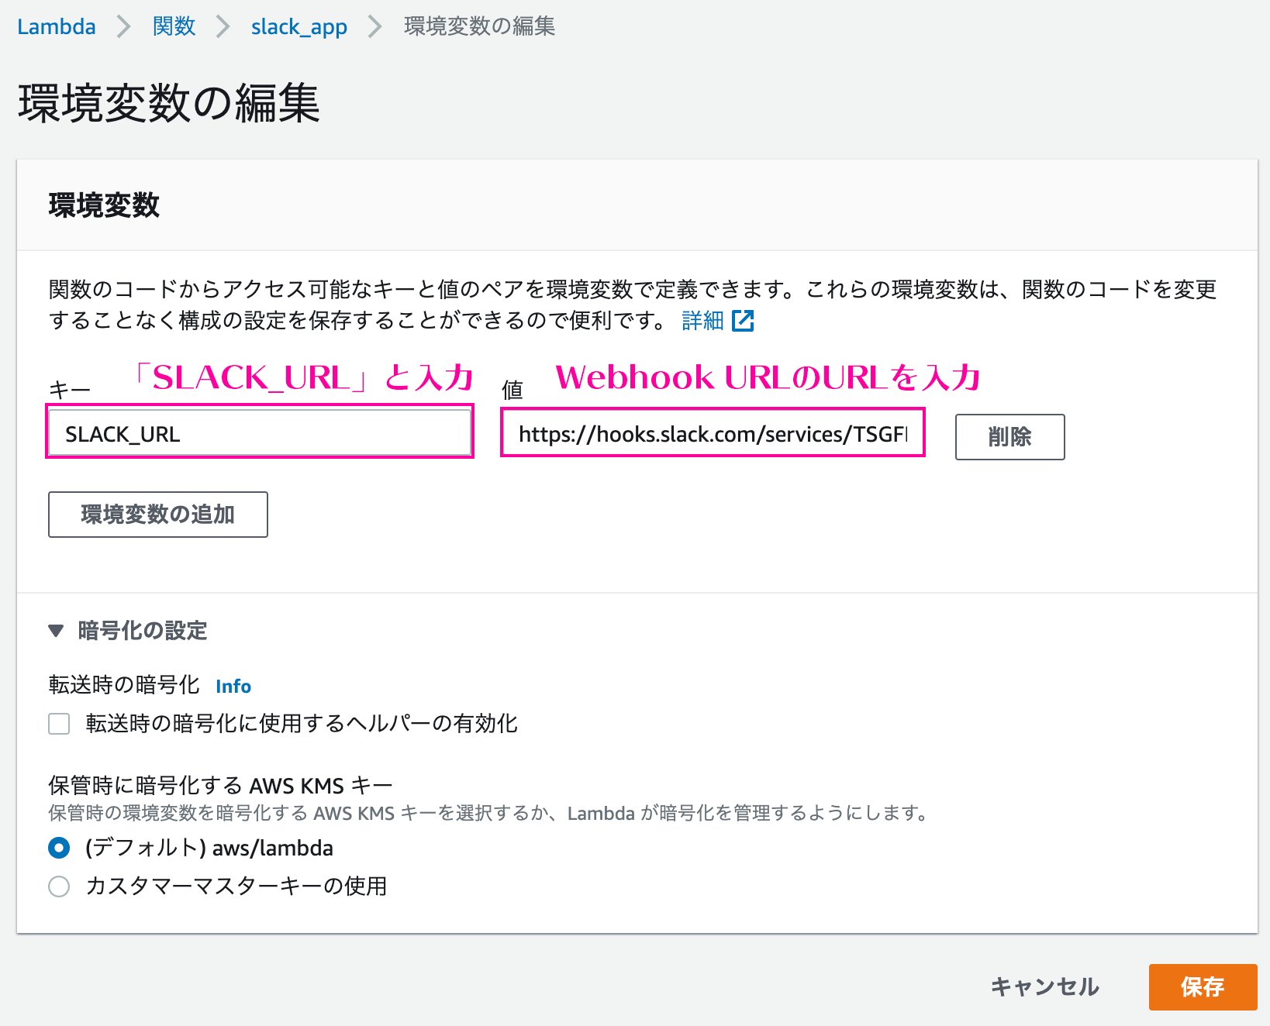This screenshot has width=1270, height=1026.
Task: Save the environment variables with 保存
Action: tap(1203, 987)
